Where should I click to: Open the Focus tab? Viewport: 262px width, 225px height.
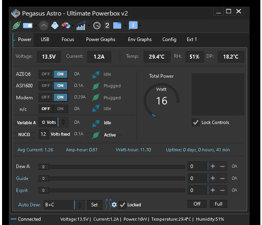coord(68,39)
